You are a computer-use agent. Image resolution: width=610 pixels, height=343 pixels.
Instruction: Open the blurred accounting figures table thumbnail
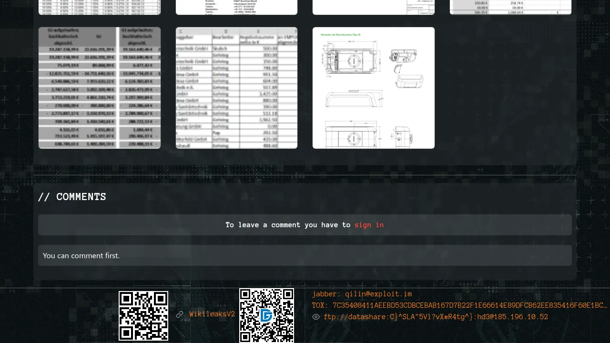click(x=100, y=88)
